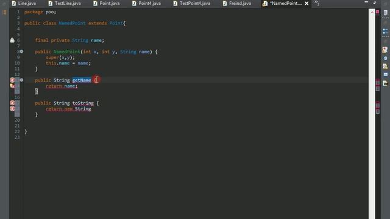Jump to the second error annotation in overview ruler
The height and width of the screenshot is (219, 390).
pyautogui.click(x=378, y=88)
